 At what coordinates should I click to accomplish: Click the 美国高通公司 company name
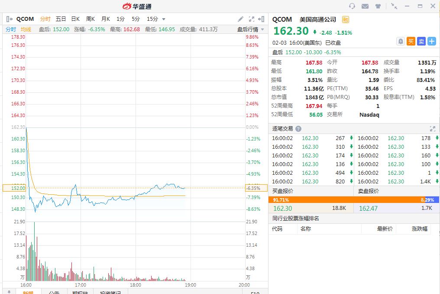tap(317, 20)
